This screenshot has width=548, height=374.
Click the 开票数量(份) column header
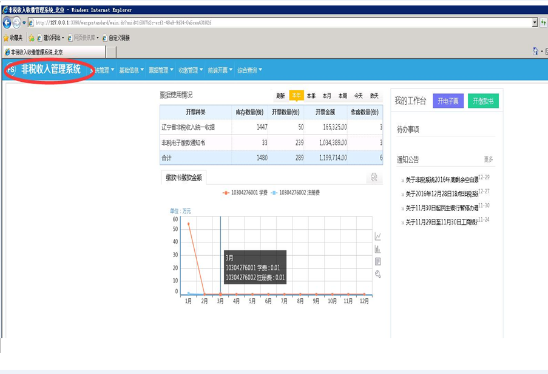coord(286,112)
